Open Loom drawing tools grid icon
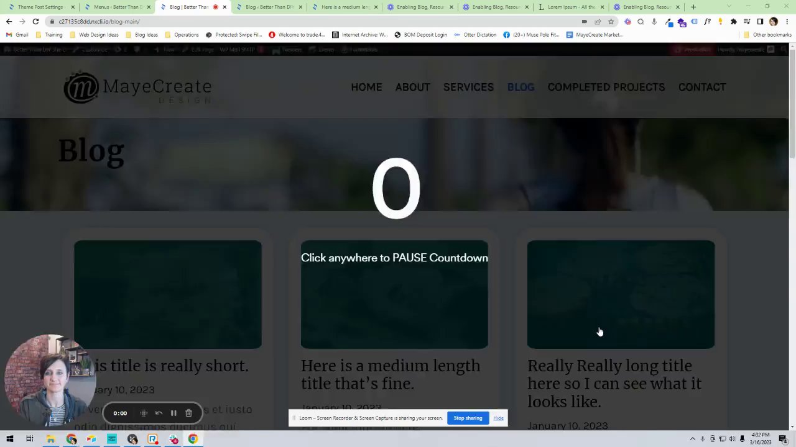Screen dimensions: 796x447 144,413
